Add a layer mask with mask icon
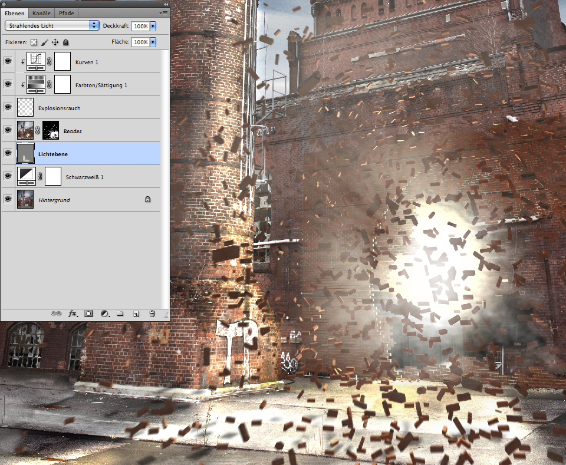 tap(88, 314)
